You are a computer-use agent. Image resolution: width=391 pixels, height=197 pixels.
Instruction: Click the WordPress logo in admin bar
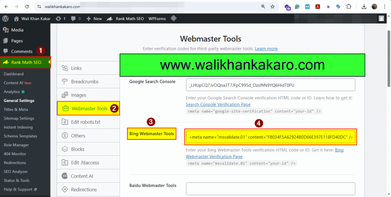click(x=5, y=18)
